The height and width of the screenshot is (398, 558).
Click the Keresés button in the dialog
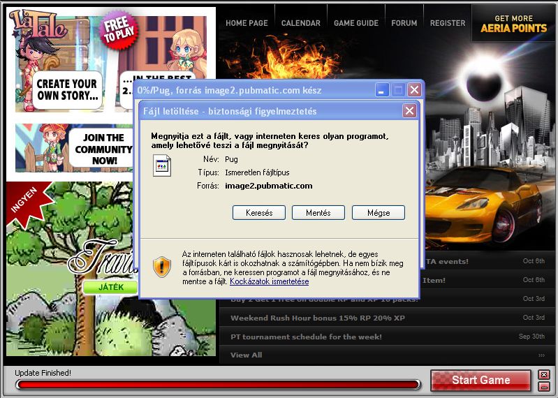(259, 213)
